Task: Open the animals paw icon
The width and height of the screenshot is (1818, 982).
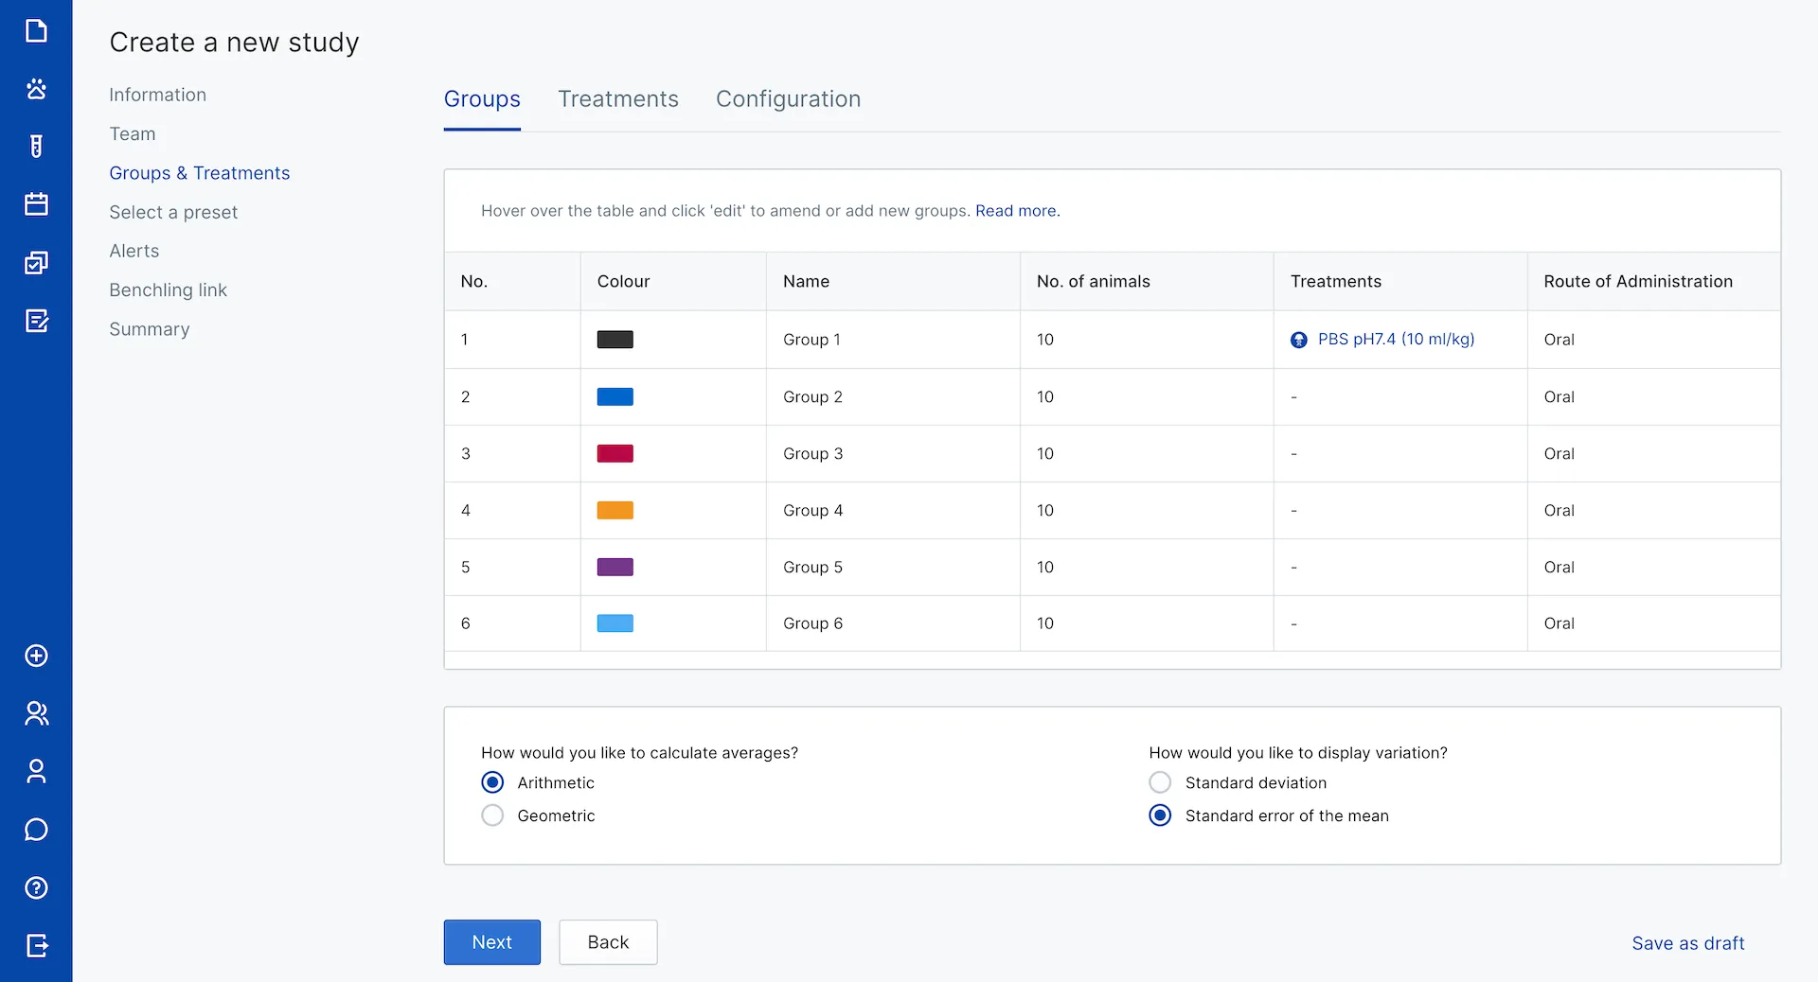Action: [x=36, y=89]
